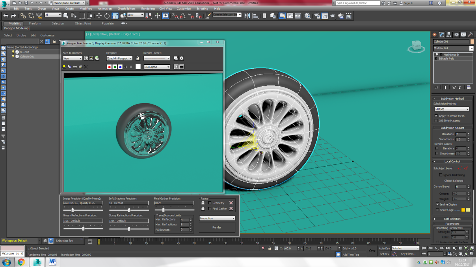
Task: Print the rendered image
Action: point(80,67)
